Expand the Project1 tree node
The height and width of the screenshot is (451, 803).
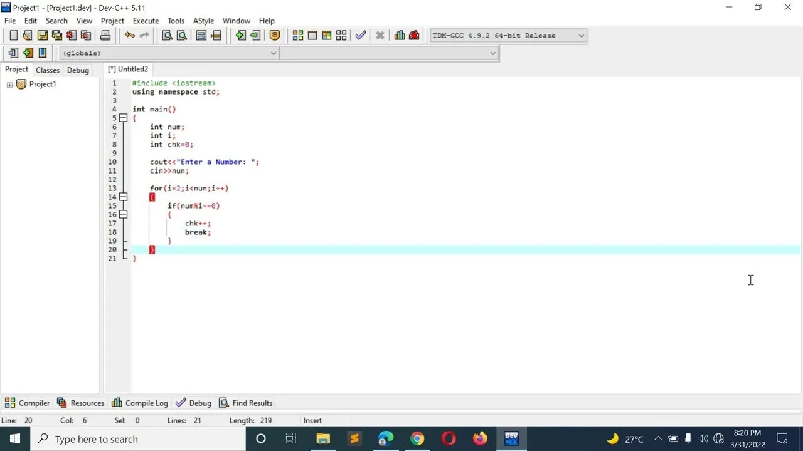9,84
